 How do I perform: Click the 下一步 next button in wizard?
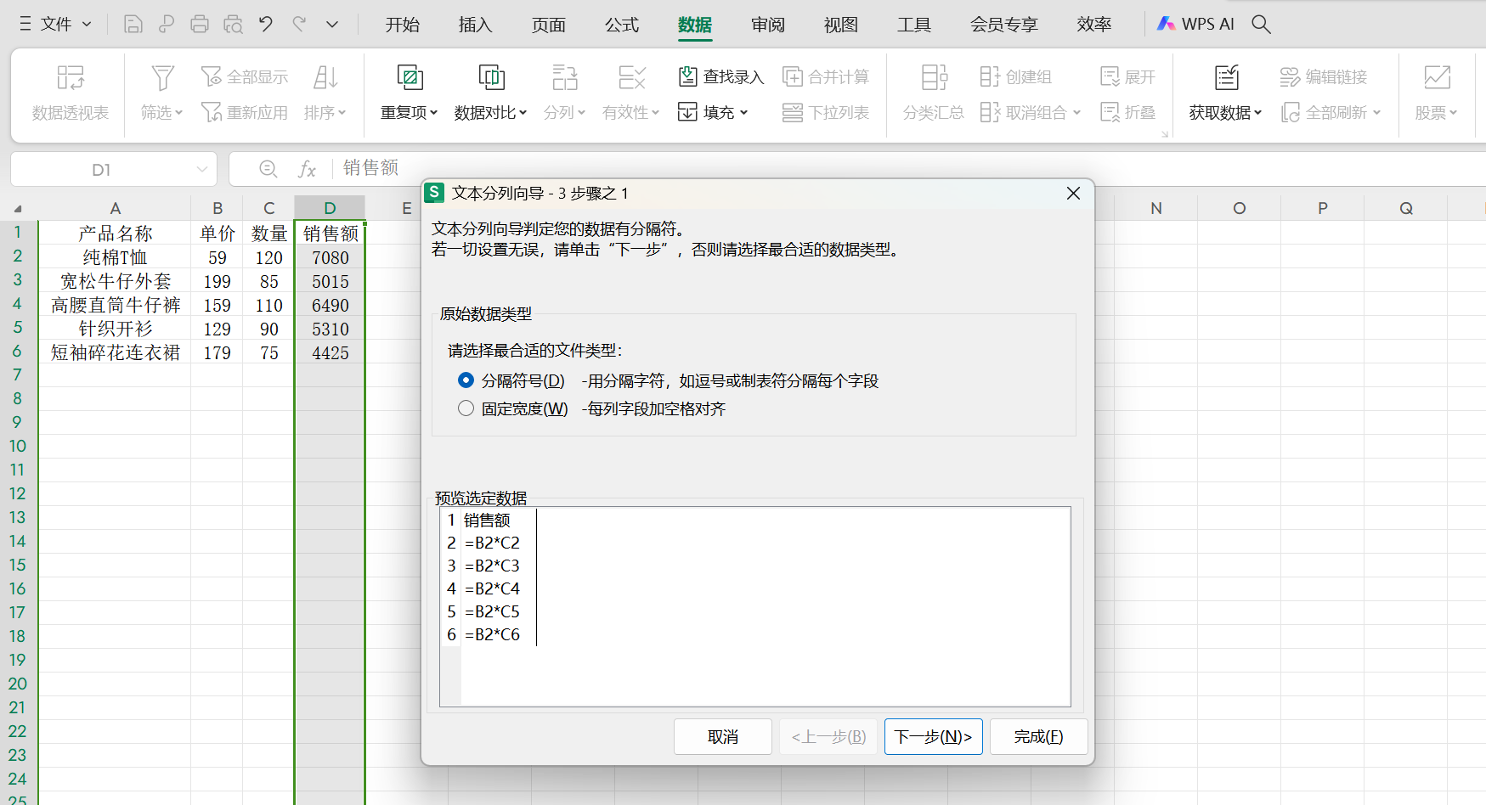click(933, 736)
